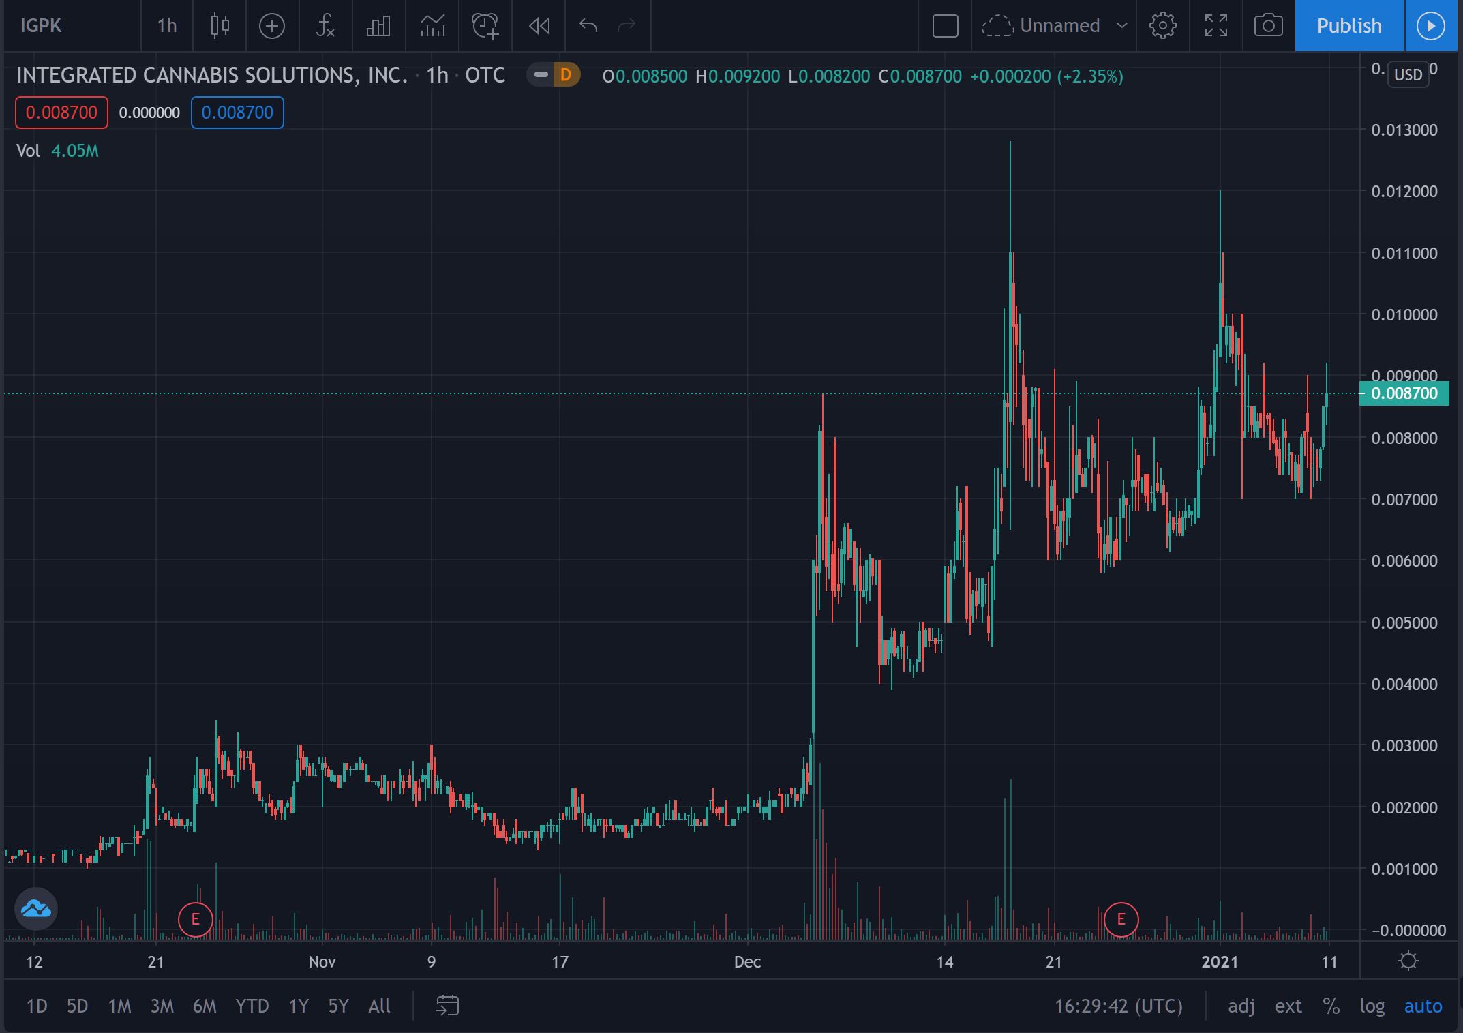Click the Publish button
1463x1033 pixels.
[x=1349, y=26]
